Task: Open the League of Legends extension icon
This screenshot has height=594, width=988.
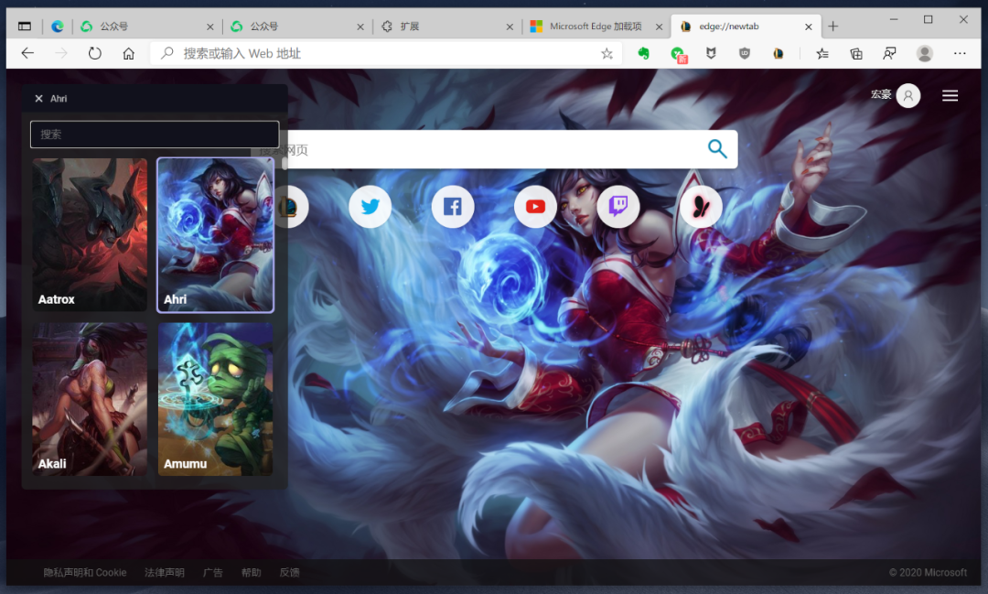Action: pos(779,54)
